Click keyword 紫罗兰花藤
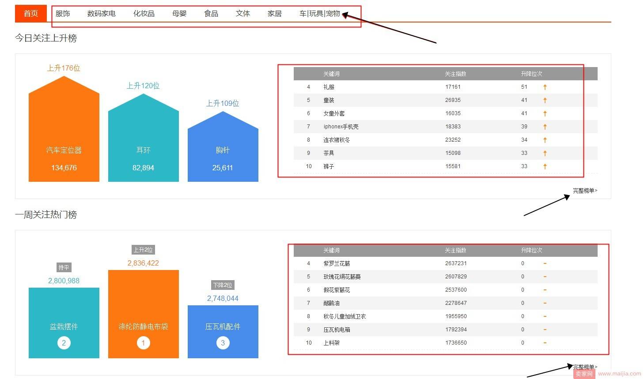Image resolution: width=644 pixels, height=379 pixels. point(337,263)
